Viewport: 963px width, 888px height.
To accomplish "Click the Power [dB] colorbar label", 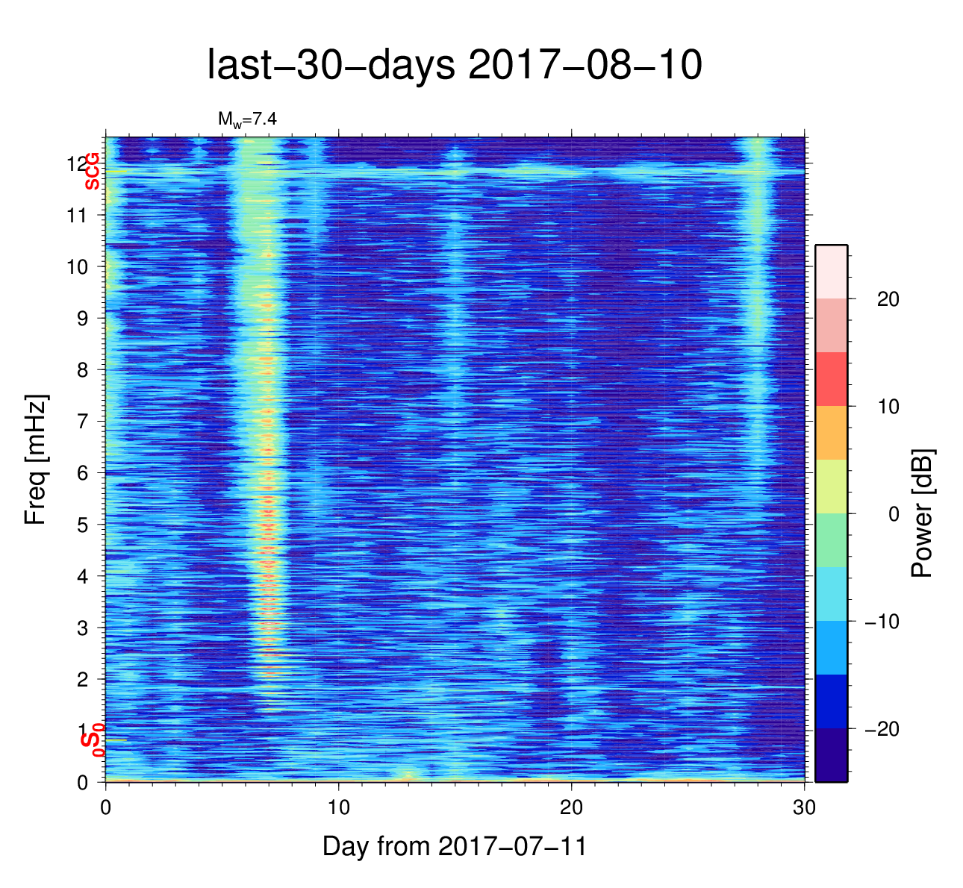I will 923,513.
